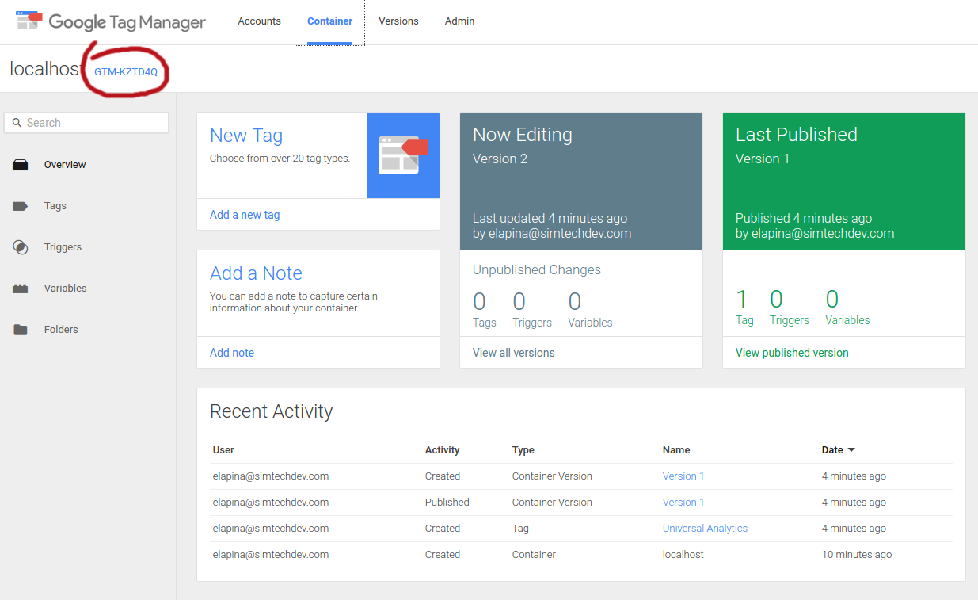Click the unpublished Tags count 0

click(479, 302)
